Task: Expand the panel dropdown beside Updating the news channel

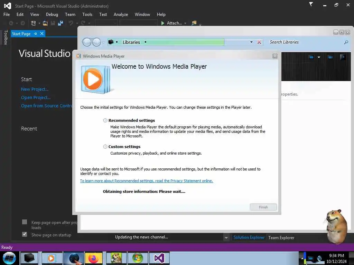Action: (226, 238)
